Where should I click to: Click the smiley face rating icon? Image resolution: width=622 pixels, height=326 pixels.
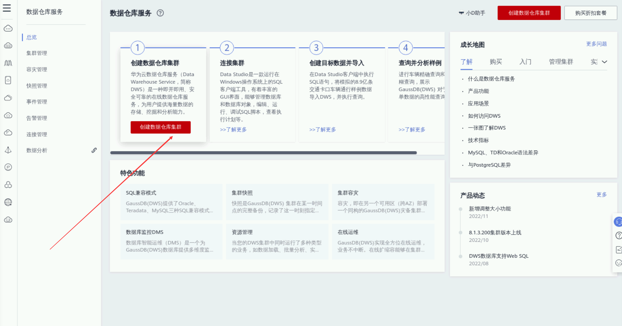pos(618,263)
